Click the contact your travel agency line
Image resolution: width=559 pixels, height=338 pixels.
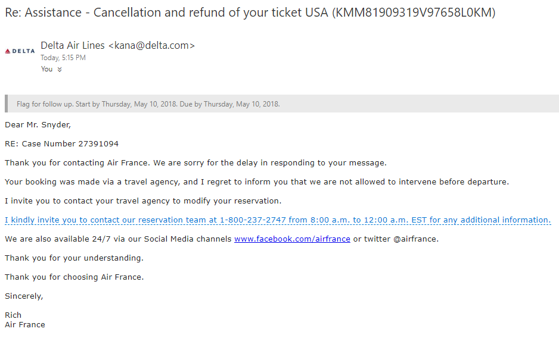143,201
